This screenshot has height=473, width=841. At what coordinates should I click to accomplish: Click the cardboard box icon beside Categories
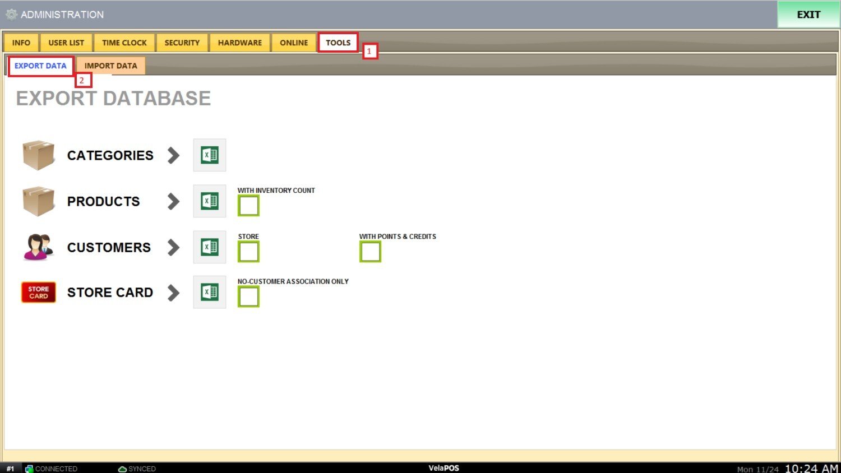[38, 155]
